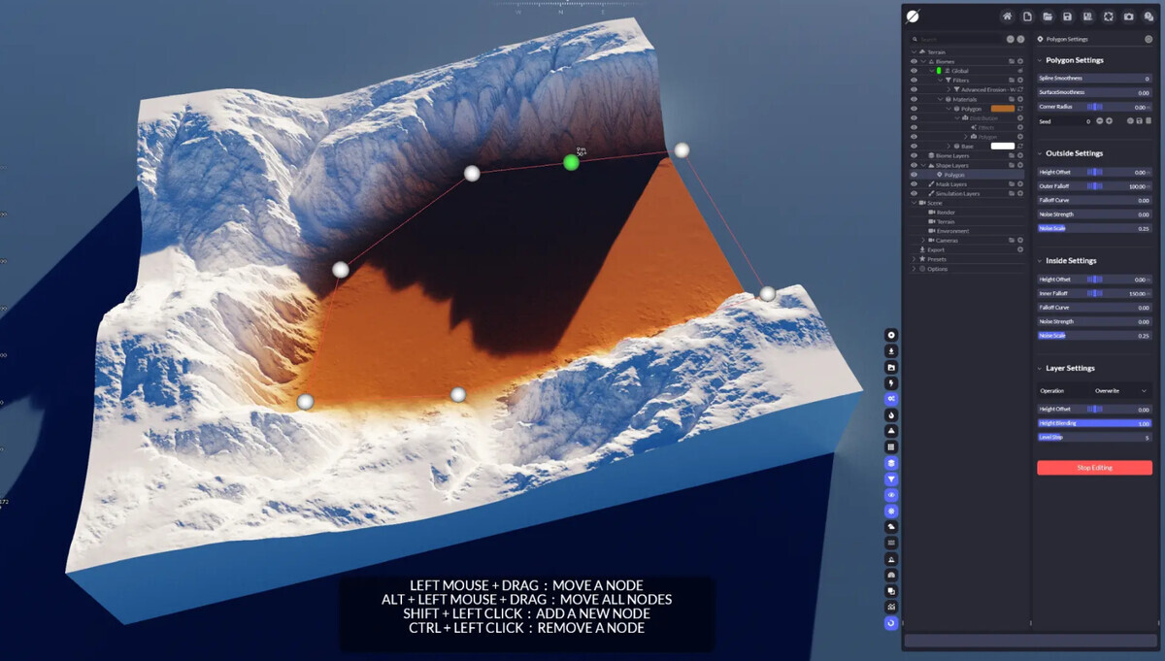Select Export in the tree
The height and width of the screenshot is (661, 1165).
(x=936, y=249)
